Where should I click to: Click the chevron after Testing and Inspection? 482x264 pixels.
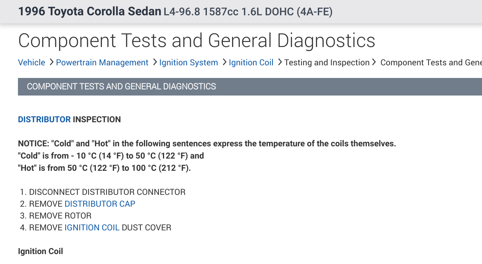(374, 62)
